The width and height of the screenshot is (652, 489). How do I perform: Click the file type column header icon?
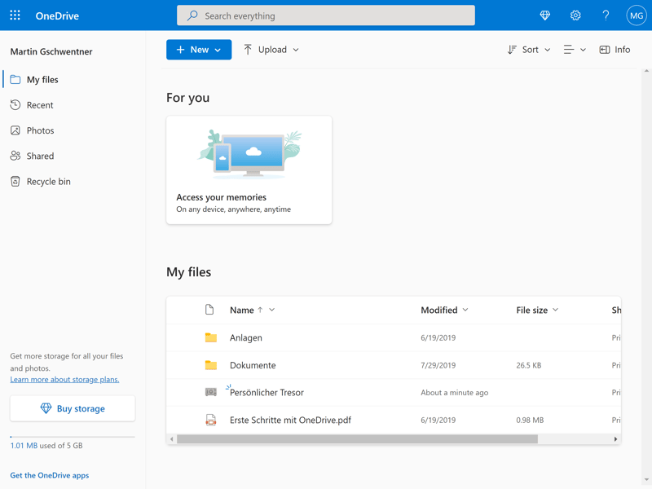209,310
